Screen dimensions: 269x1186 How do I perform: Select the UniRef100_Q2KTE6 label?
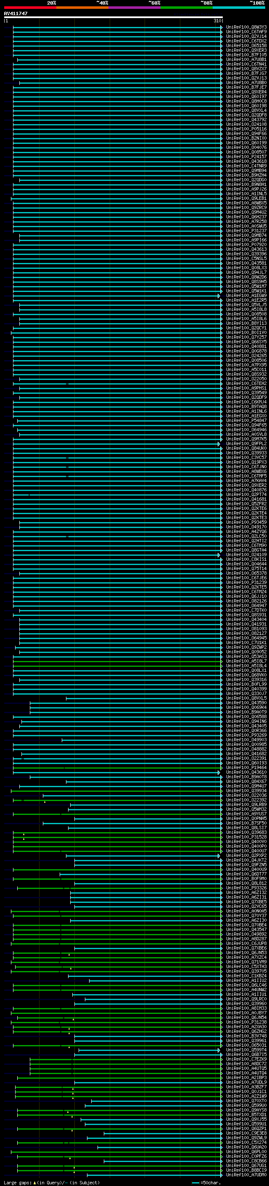246,508
